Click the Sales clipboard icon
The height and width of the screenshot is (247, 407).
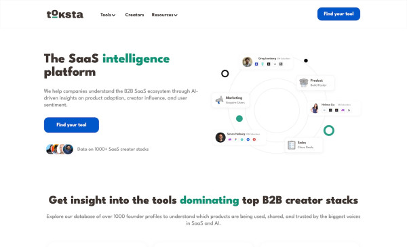coord(292,145)
